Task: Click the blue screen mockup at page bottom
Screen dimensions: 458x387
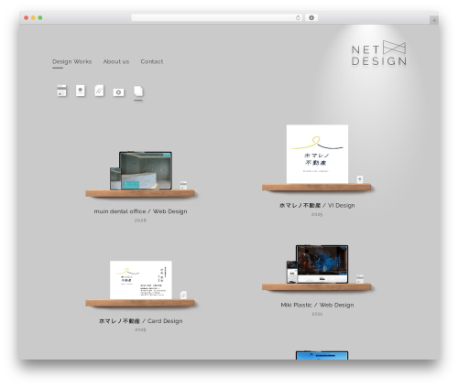Action: (x=322, y=355)
